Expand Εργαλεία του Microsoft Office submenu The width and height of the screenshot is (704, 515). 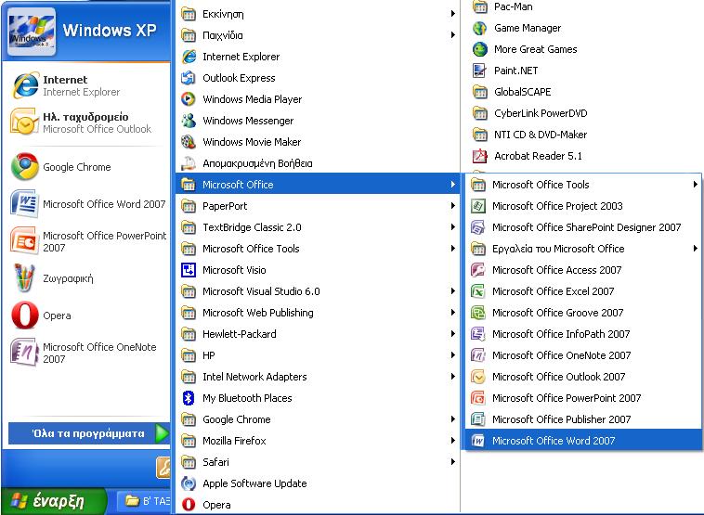click(x=583, y=249)
